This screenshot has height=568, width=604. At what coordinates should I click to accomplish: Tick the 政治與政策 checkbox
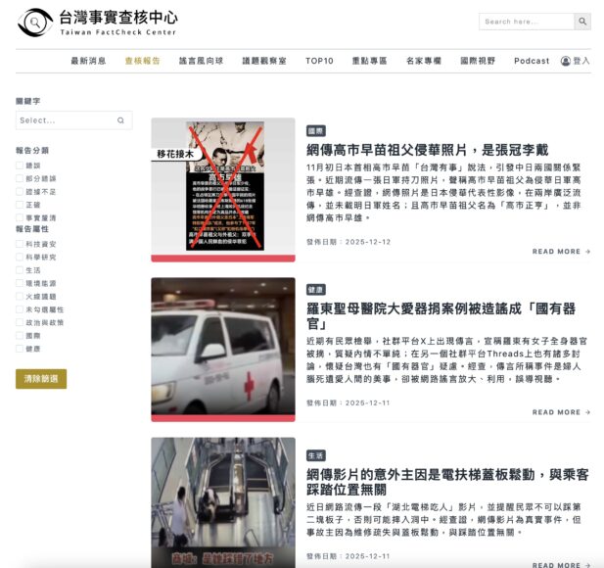20,322
